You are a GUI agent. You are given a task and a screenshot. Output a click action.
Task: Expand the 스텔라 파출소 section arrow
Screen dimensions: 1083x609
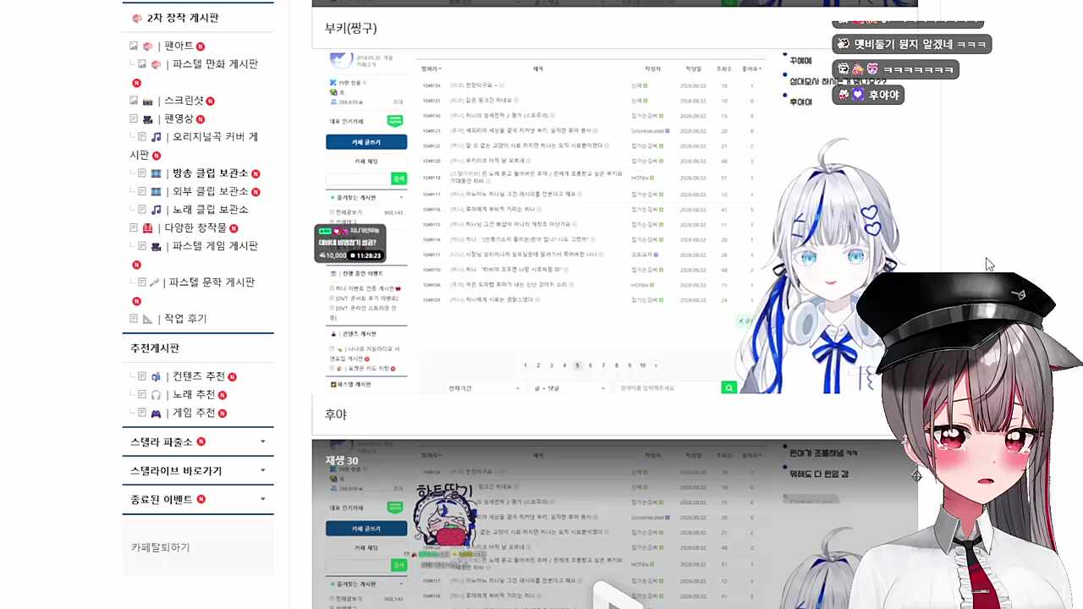[x=262, y=442]
